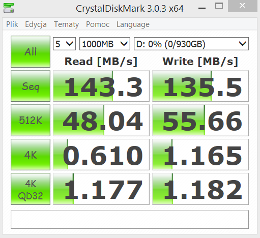The height and width of the screenshot is (238, 260).
Task: Run the 4K random test
Action: [31, 155]
